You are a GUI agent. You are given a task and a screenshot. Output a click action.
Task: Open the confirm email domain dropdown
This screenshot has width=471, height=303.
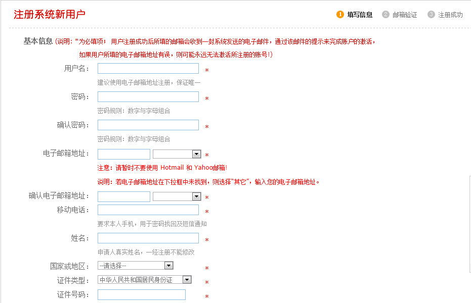tap(177, 196)
